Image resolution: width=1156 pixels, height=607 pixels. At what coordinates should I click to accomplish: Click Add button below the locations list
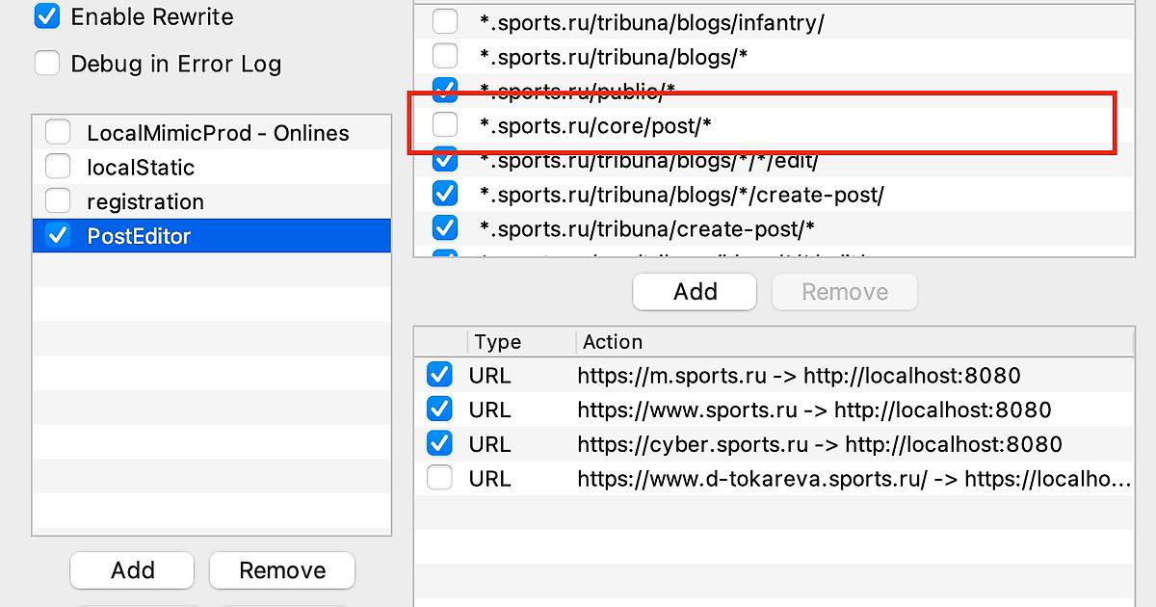pos(695,292)
